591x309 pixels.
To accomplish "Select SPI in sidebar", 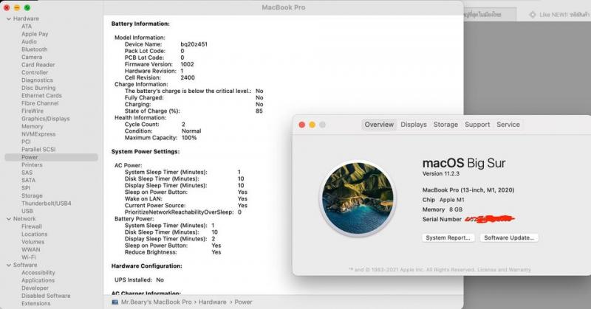I will click(26, 188).
